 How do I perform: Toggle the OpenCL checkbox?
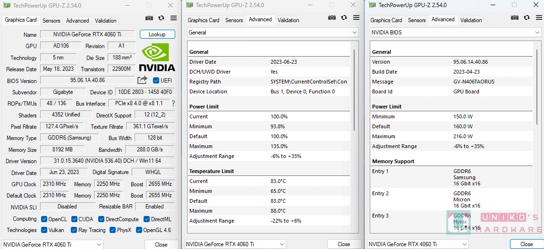click(44, 219)
